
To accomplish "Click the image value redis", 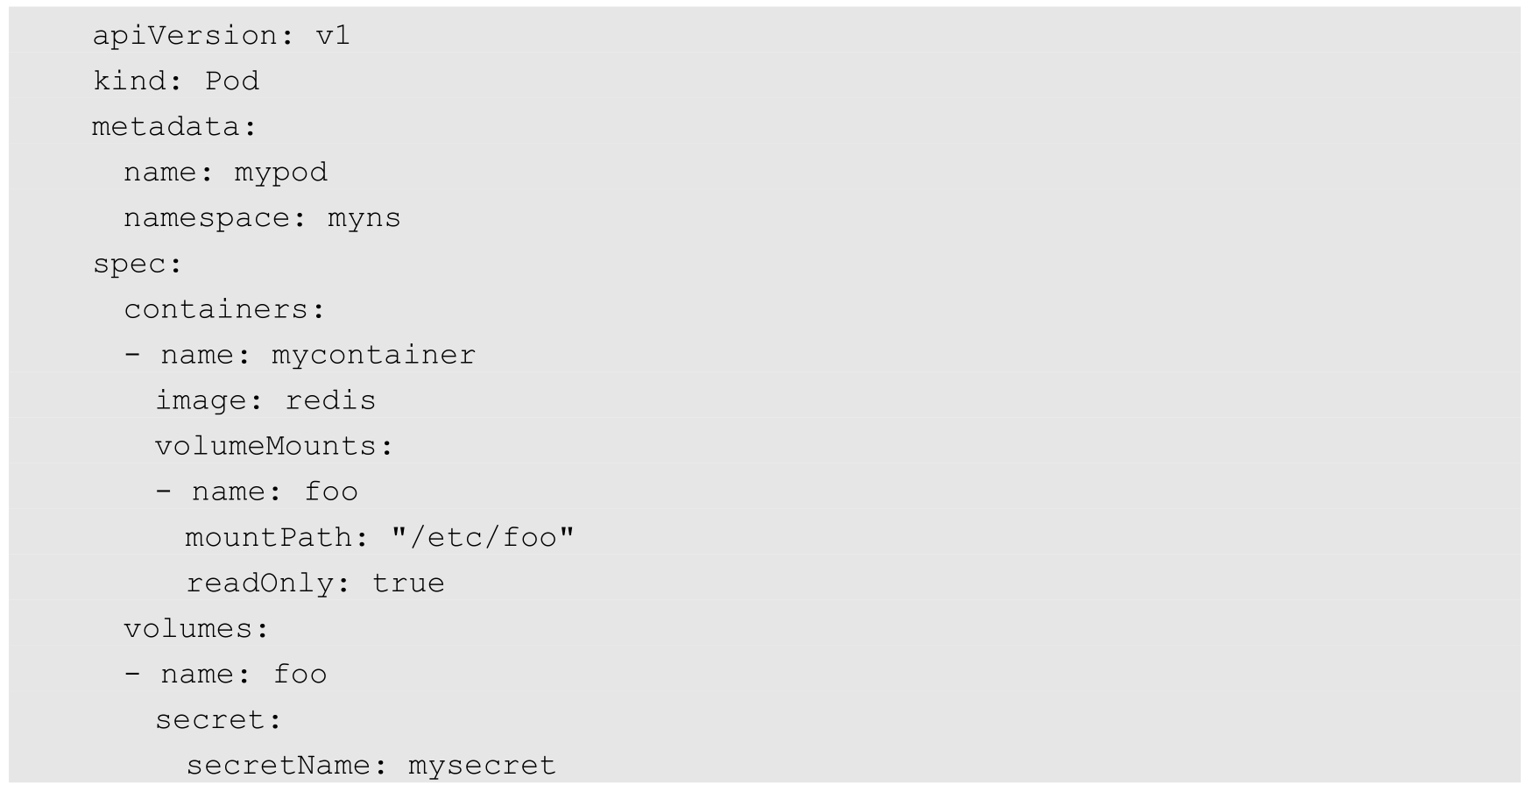I will (330, 400).
